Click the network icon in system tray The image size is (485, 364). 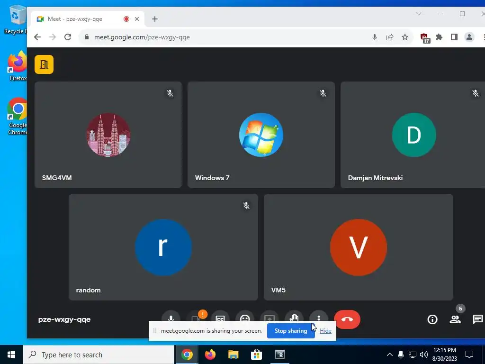click(x=413, y=355)
